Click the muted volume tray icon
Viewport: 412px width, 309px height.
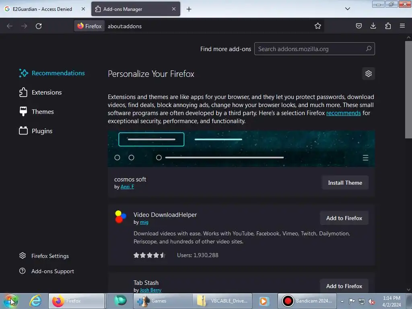[371, 301]
